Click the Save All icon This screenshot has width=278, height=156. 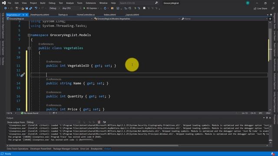pos(31,8)
